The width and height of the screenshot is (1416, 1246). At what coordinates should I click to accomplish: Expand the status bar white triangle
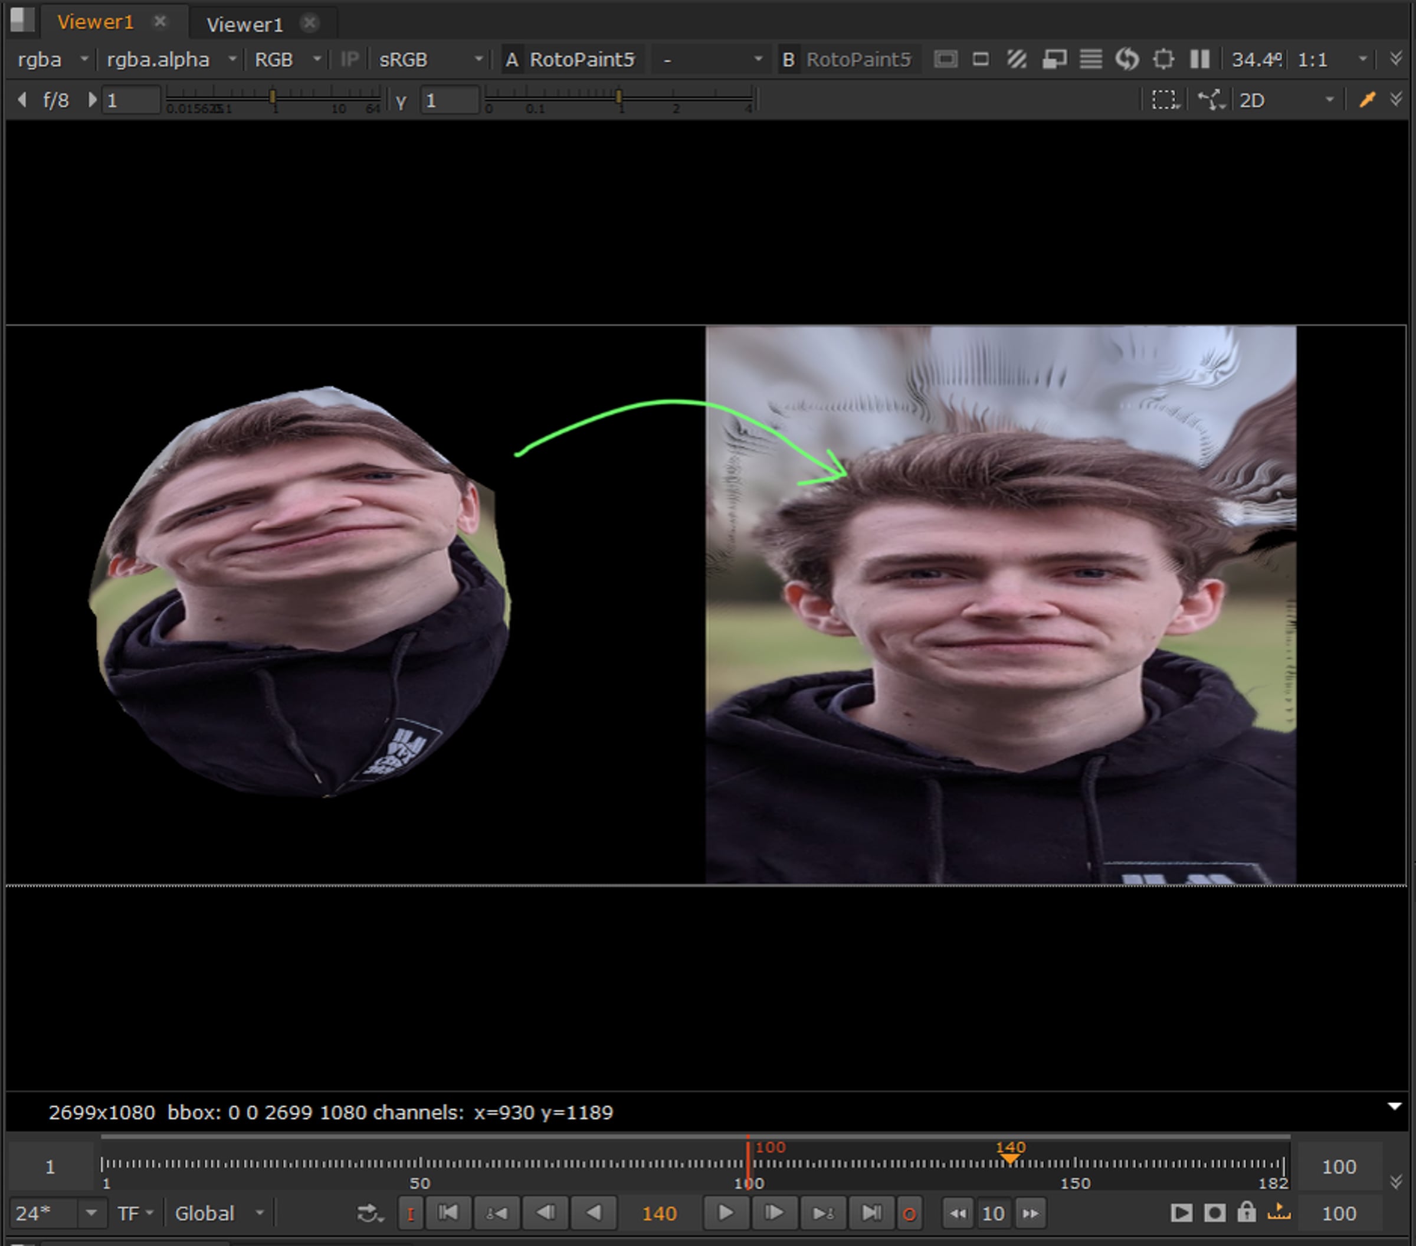point(1395,1107)
